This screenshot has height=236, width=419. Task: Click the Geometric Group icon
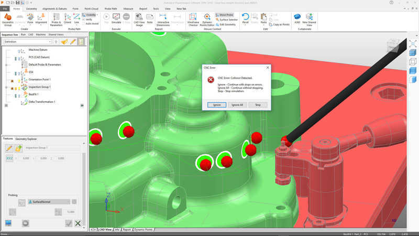[x=8, y=18]
